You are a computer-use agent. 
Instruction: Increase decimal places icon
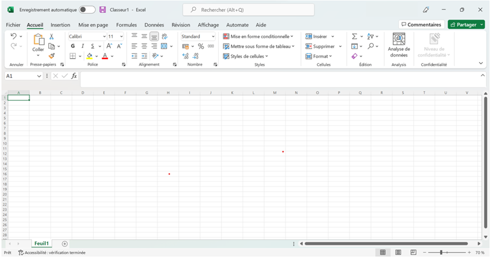click(186, 56)
